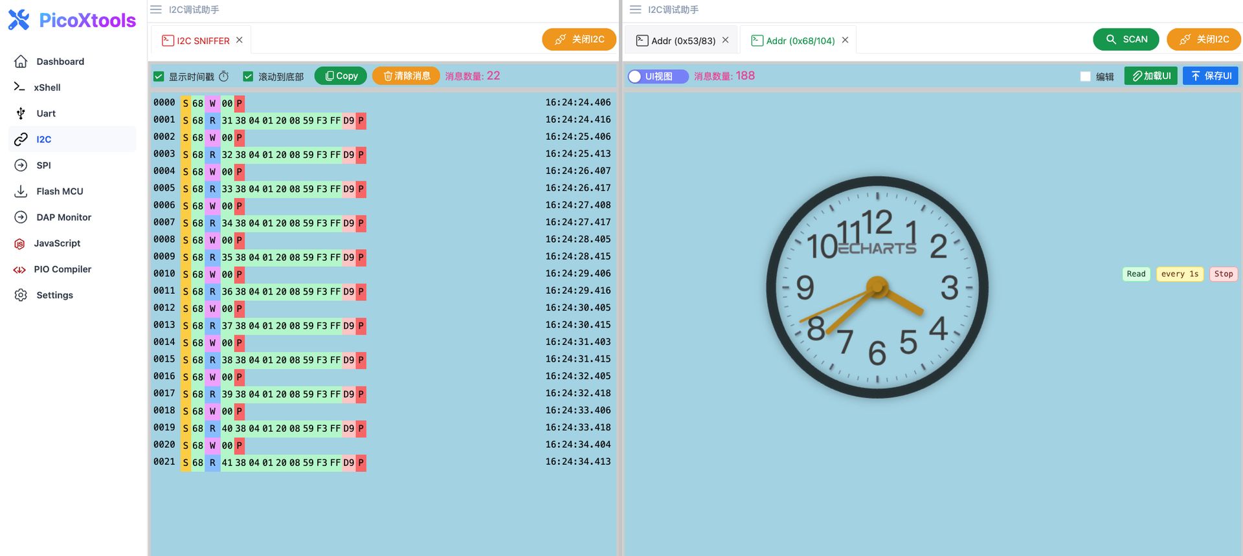Open the Dashboard page
Viewport: 1243px width, 556px height.
(x=60, y=61)
